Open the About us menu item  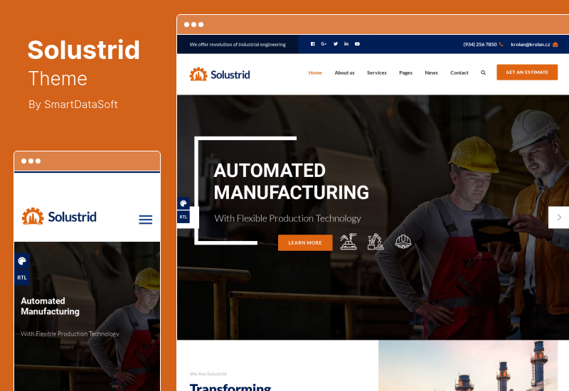pyautogui.click(x=344, y=73)
